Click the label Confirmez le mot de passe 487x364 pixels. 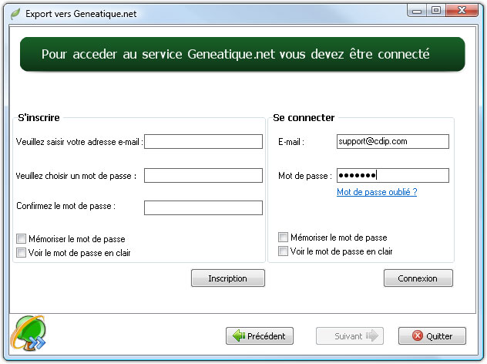pos(65,206)
